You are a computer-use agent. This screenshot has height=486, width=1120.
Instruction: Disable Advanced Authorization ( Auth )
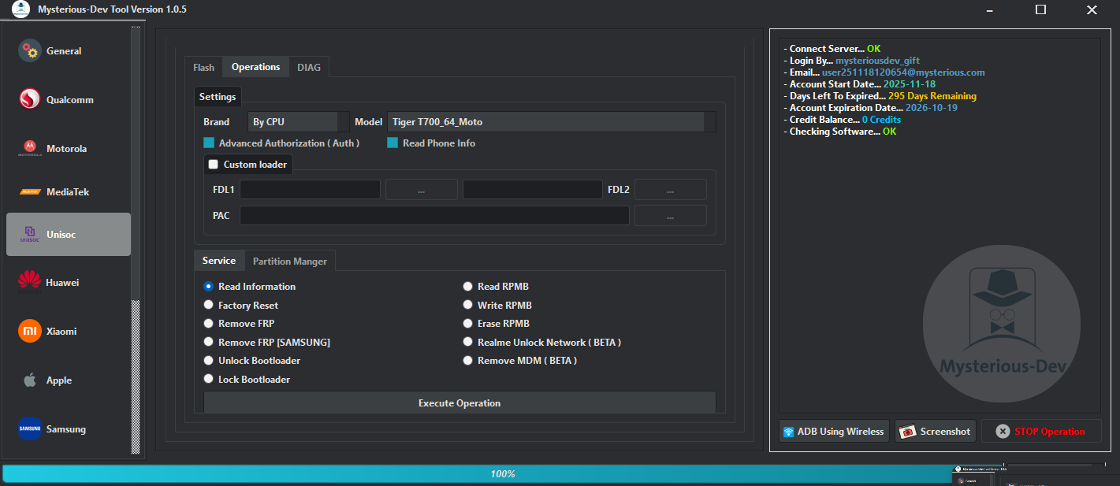pyautogui.click(x=208, y=143)
